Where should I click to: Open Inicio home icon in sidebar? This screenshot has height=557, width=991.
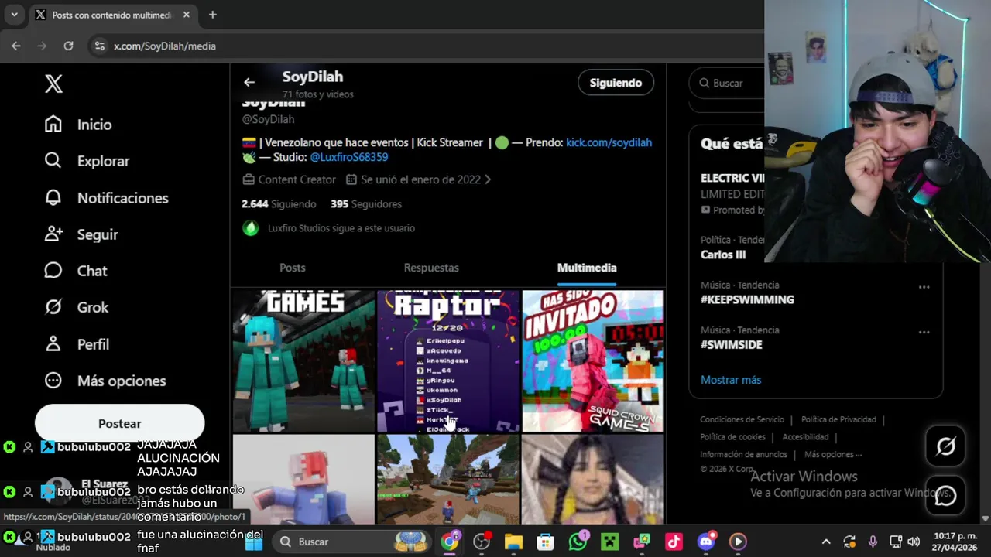click(x=53, y=124)
